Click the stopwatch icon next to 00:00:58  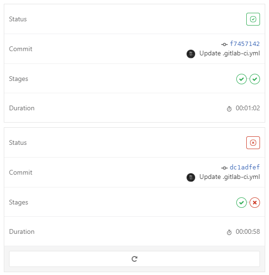tap(229, 232)
